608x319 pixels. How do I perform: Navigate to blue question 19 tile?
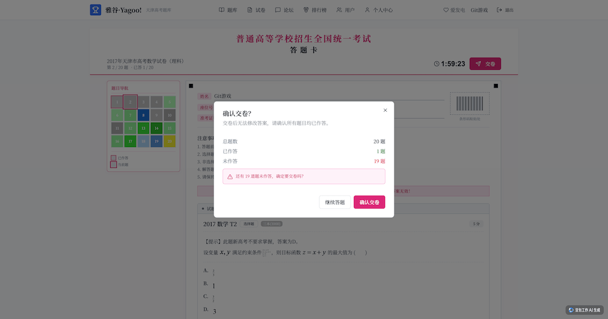(156, 141)
